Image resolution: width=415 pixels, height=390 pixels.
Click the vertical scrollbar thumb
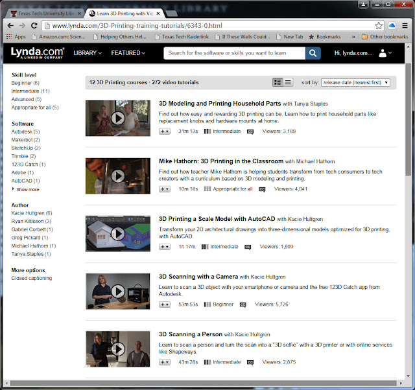(408, 119)
